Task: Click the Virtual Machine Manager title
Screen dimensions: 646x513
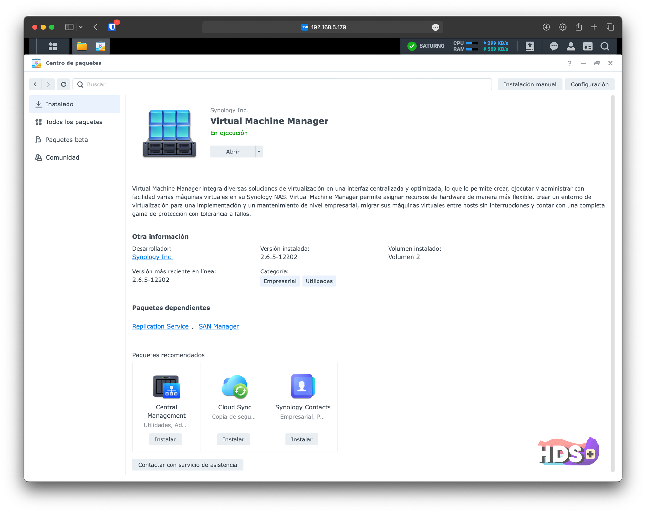Action: 269,121
